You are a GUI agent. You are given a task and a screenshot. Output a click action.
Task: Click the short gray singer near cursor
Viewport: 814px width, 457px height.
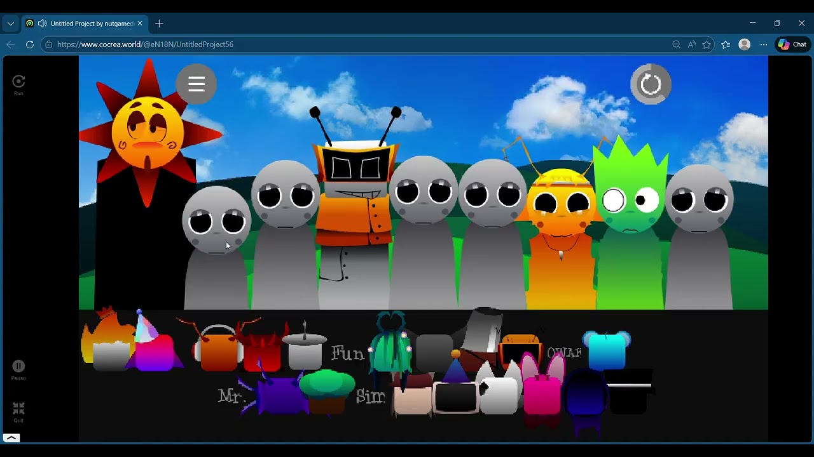216,248
